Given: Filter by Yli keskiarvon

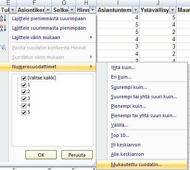Looking at the screenshot, I should click(x=126, y=145).
